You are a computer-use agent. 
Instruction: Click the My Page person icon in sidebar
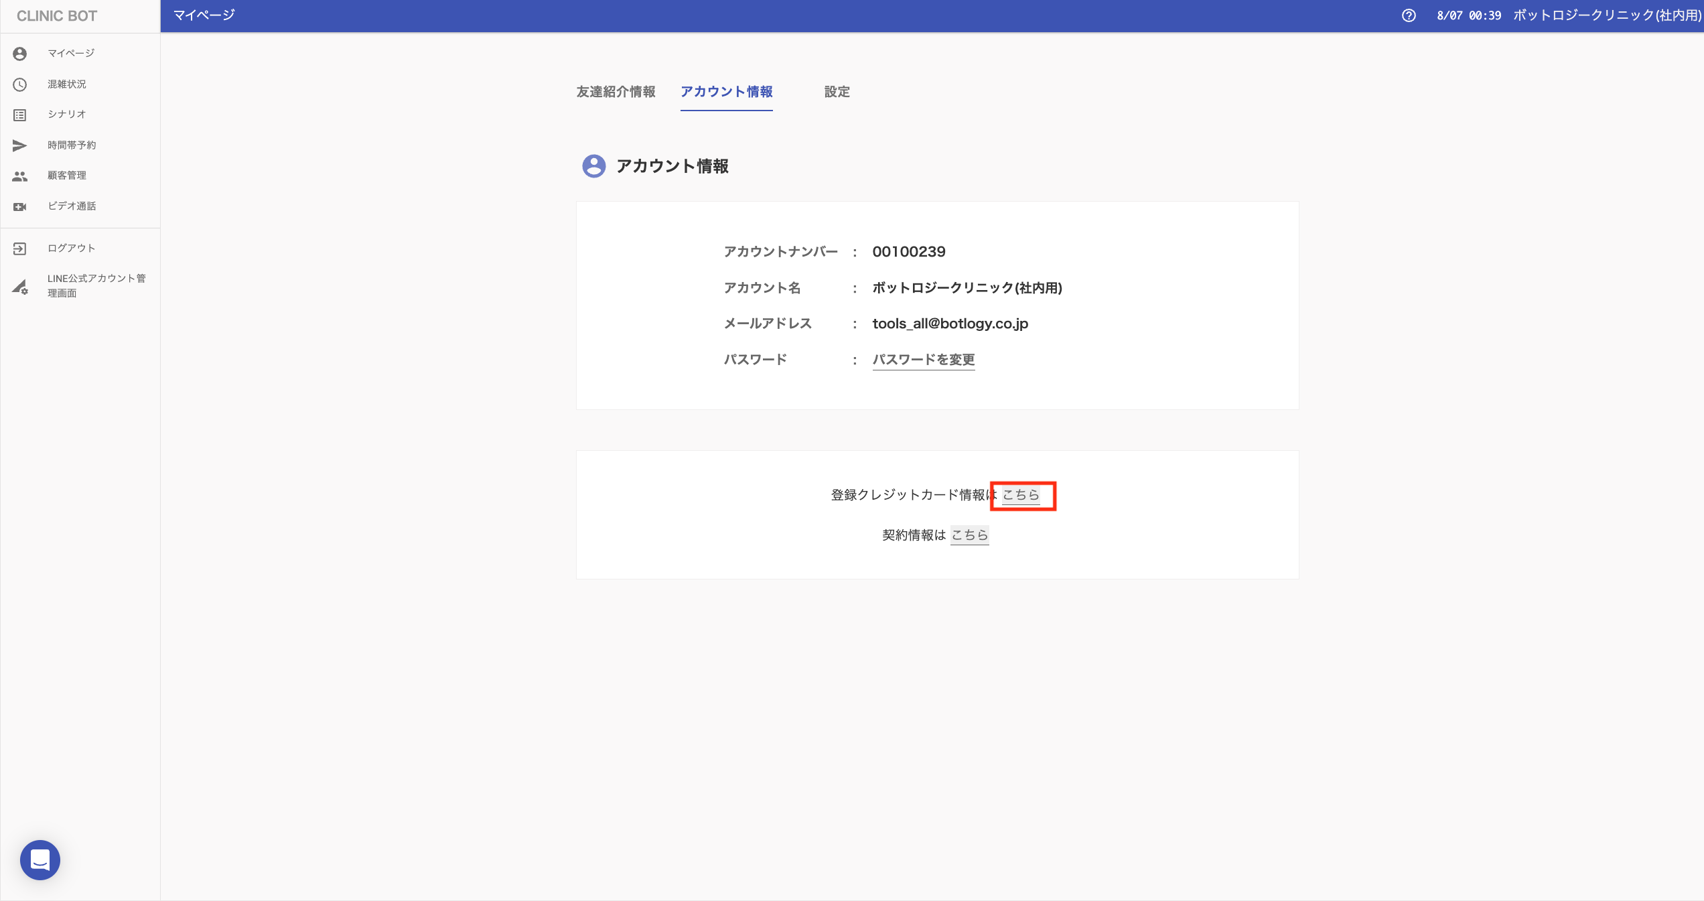tap(20, 54)
